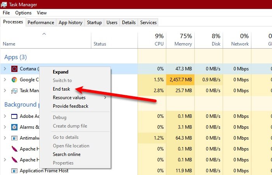This screenshot has height=175, width=272.
Task: Open the Startup tab
Action: coord(94,23)
